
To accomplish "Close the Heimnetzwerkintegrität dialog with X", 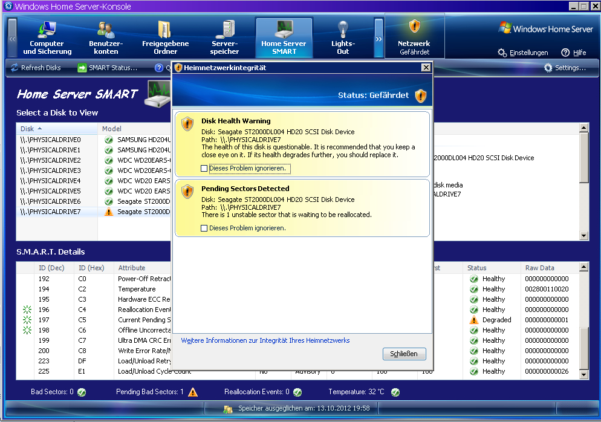I will (426, 68).
